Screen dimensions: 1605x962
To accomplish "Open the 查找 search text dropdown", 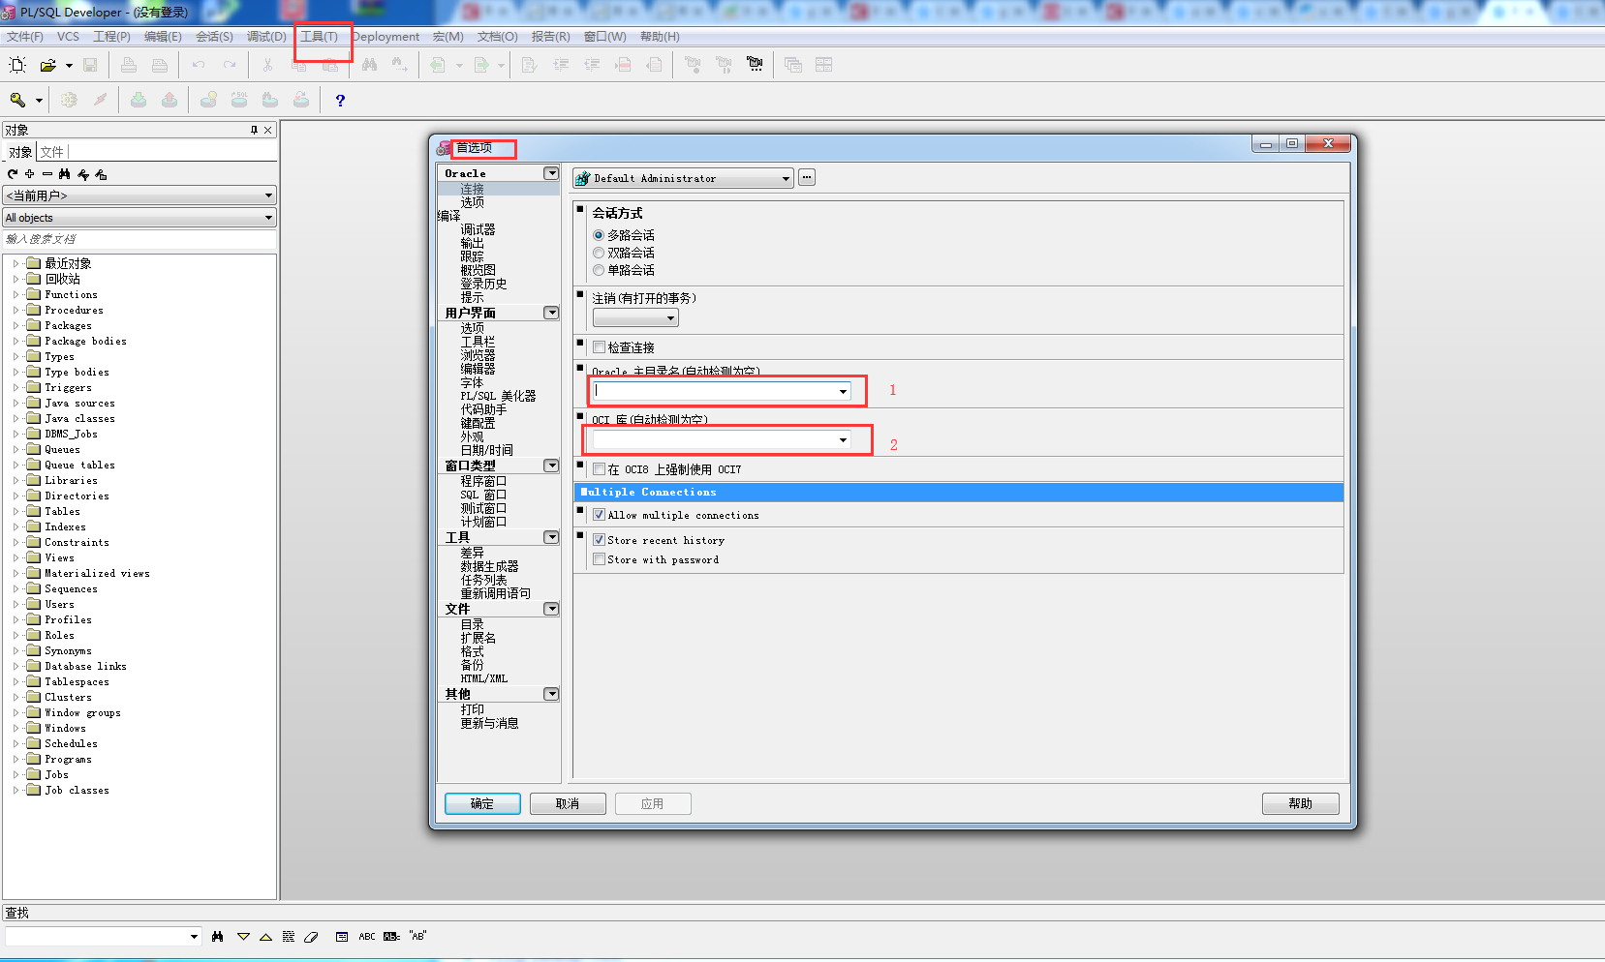I will pyautogui.click(x=194, y=936).
